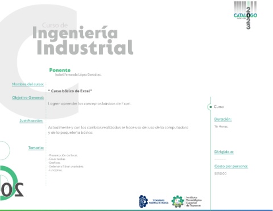The image size is (273, 211).
Task: Click the Ponente heading
Action: pos(60,70)
